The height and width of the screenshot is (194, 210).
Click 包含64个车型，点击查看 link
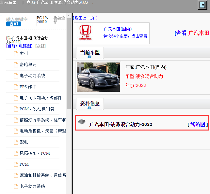[x=125, y=36]
